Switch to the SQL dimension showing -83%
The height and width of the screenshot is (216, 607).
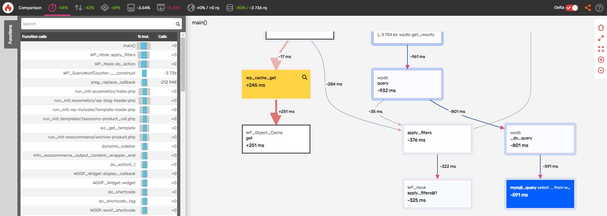coord(247,8)
